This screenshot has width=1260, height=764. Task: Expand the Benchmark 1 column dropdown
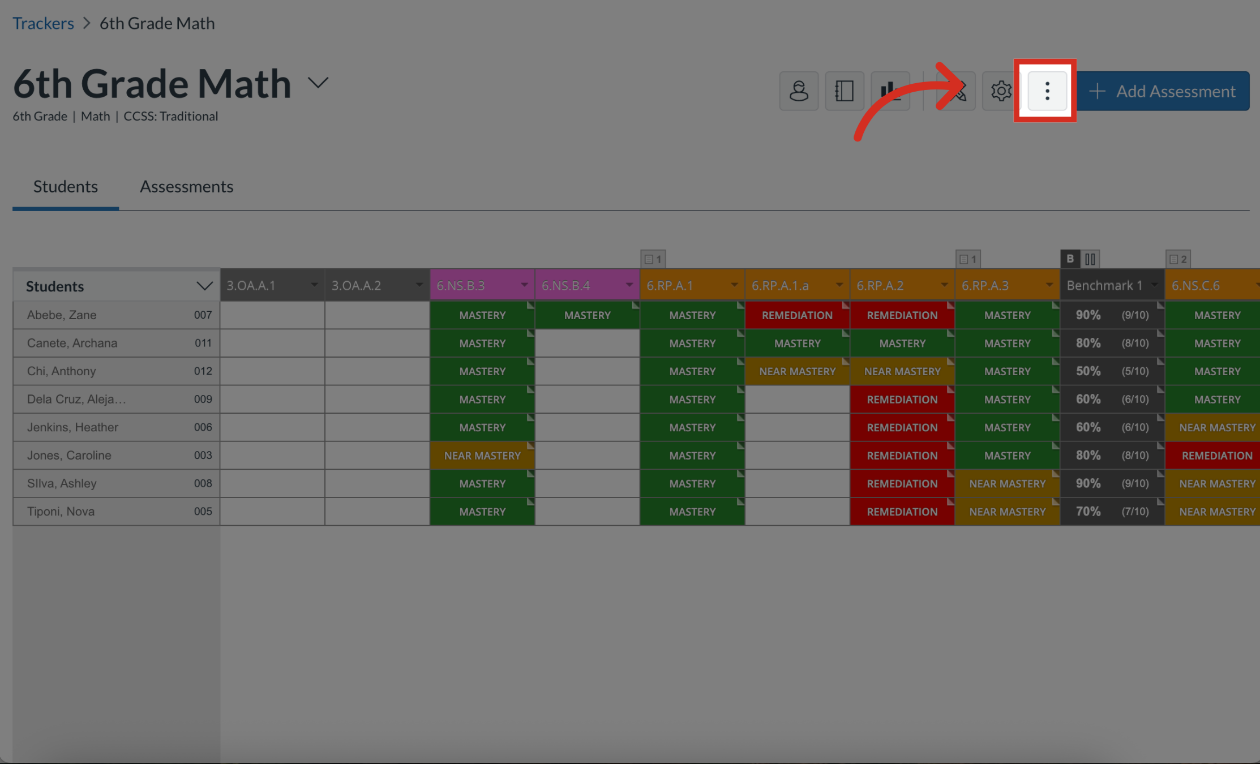(1155, 285)
